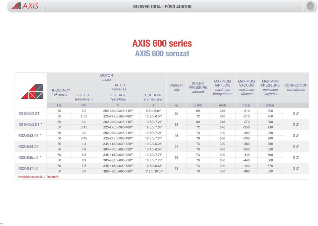318x226 pixels.
Task: Select the 4.3 kW output value
Action: (84, 144)
